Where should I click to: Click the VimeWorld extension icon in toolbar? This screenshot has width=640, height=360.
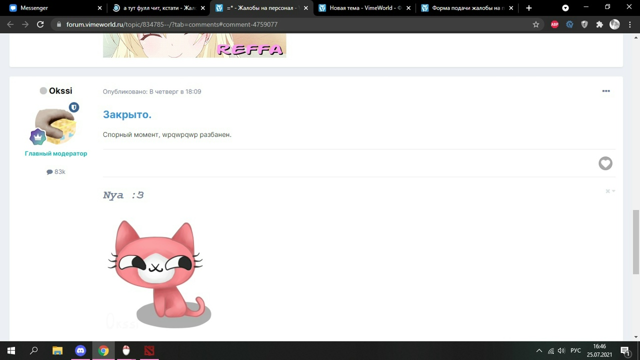pos(569,24)
